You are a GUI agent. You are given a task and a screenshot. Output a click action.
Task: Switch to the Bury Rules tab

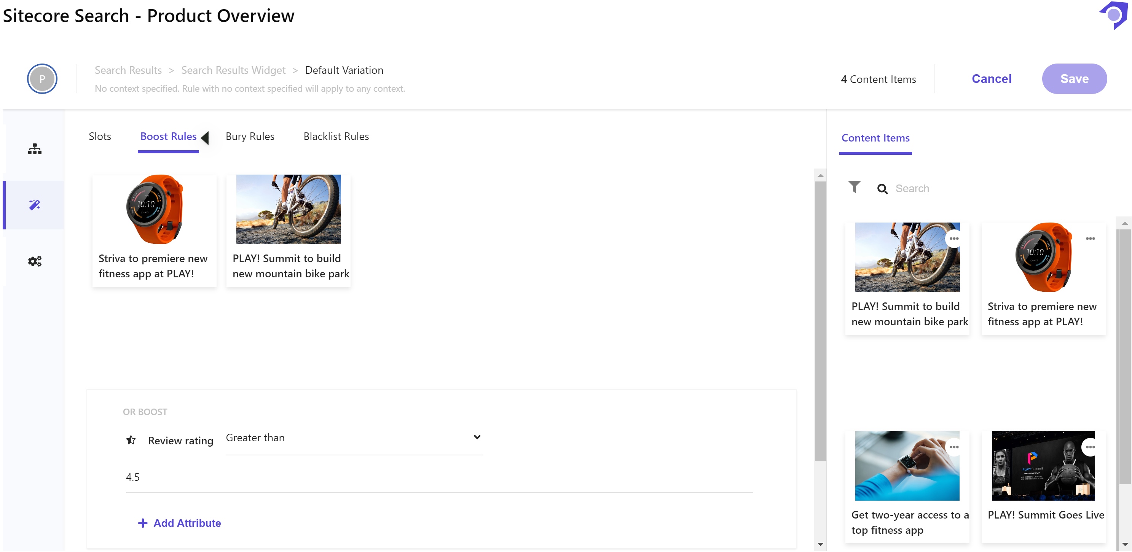pyautogui.click(x=250, y=137)
